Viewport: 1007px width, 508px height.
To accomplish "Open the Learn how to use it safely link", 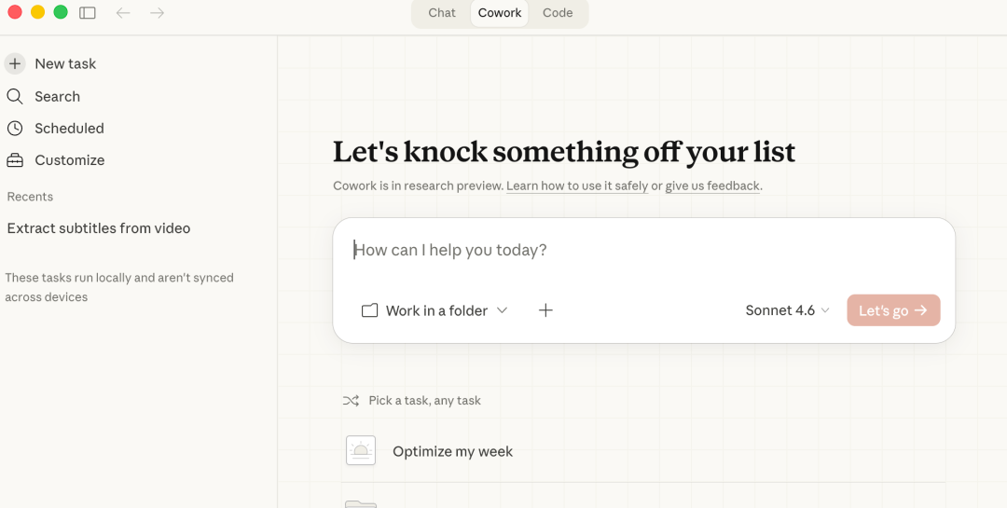I will point(577,185).
